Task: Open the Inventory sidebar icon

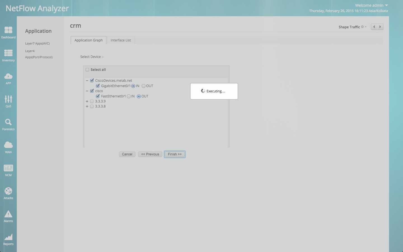Action: click(8, 53)
